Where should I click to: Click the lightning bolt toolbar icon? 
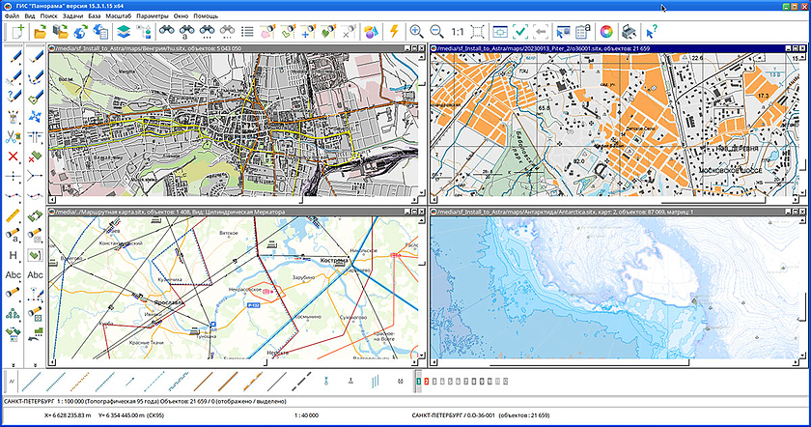coord(393,33)
